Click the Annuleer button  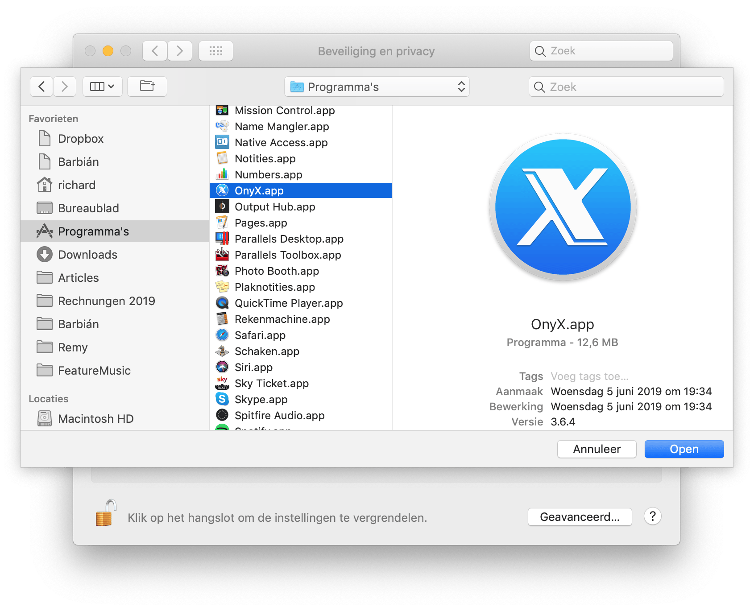597,449
